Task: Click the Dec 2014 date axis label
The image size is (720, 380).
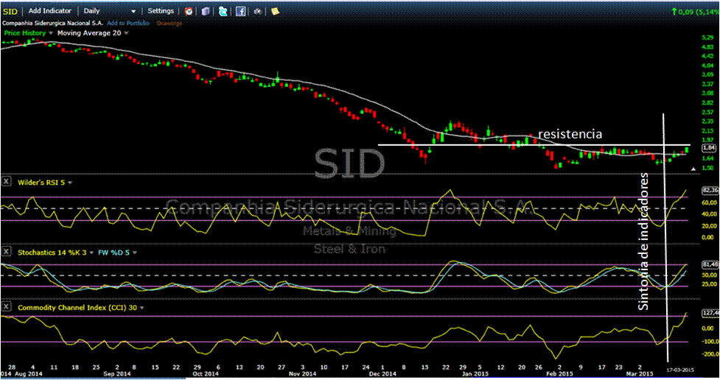Action: click(382, 373)
